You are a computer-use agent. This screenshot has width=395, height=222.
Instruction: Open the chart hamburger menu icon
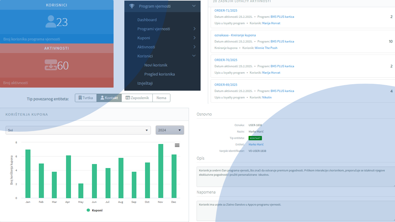click(x=177, y=145)
